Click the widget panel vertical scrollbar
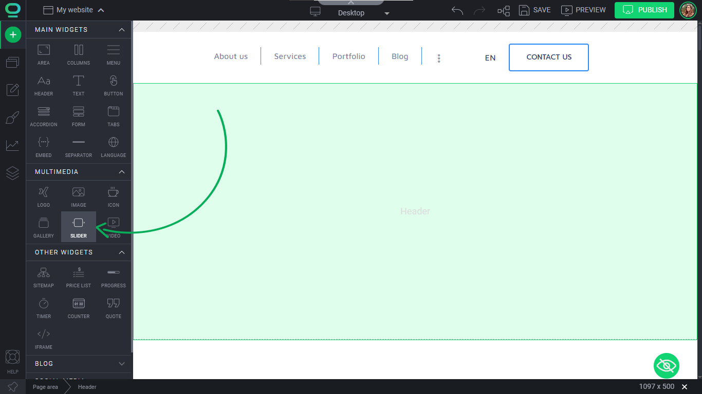702x394 pixels. point(132,187)
